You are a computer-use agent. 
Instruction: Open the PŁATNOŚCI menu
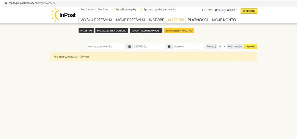point(198,20)
